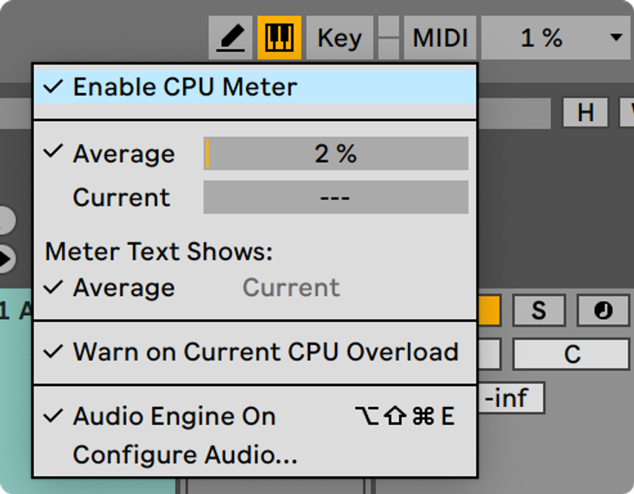
Task: Turn off Audio Engine On
Action: (174, 416)
